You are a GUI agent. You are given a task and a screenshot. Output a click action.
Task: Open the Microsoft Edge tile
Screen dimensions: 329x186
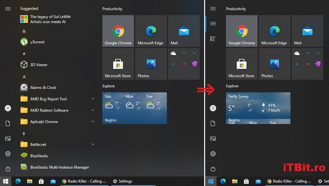point(151,31)
